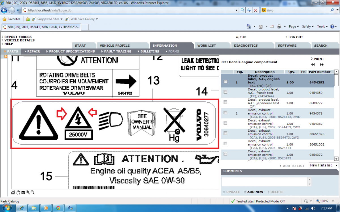Open the FAULT TRACING submenu
Viewport: 340px width, 212px height.
pyautogui.click(x=117, y=51)
